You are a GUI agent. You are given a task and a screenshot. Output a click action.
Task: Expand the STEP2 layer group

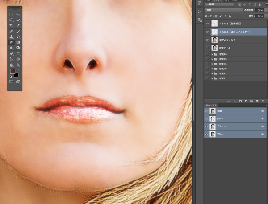point(212,73)
